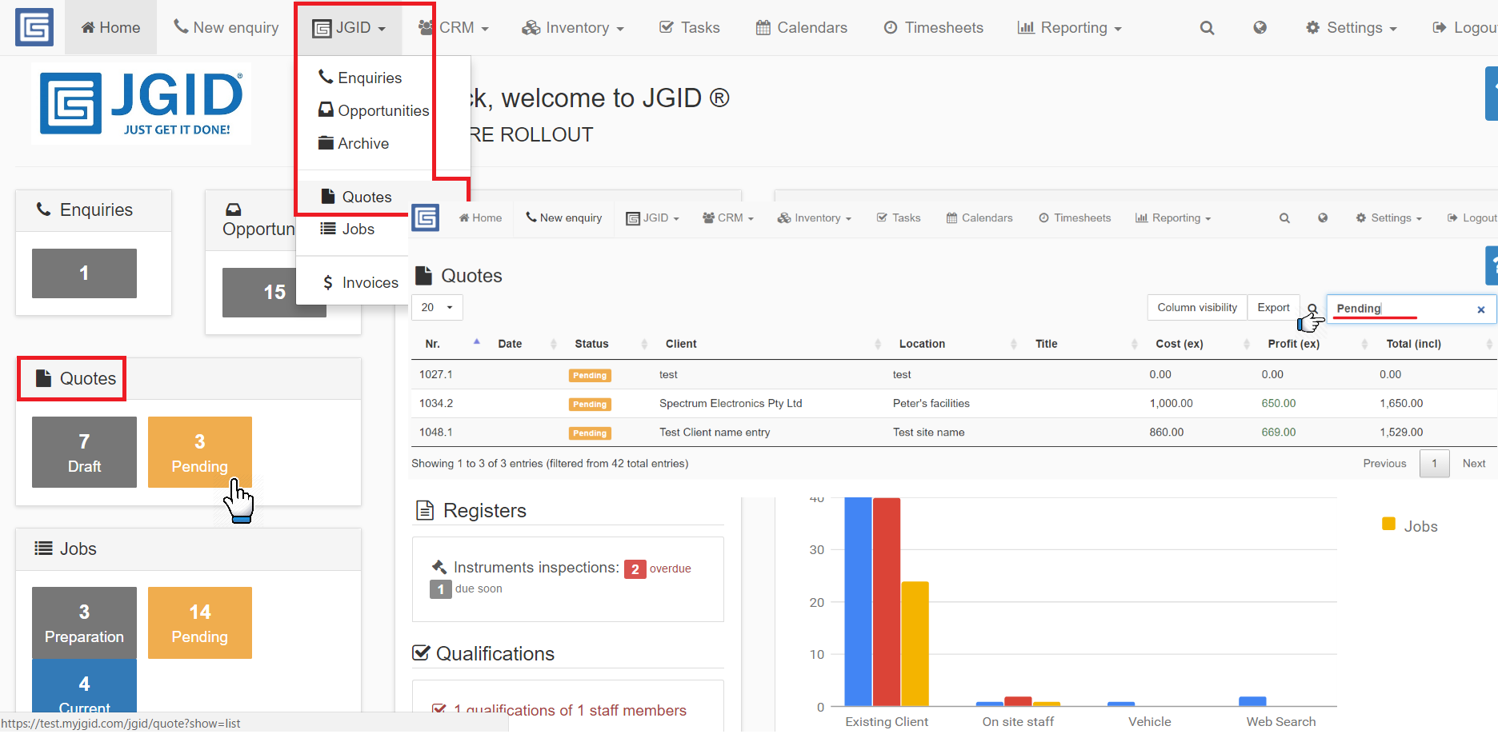Viewport: 1498px width, 750px height.
Task: Select Jobs from the JGID menu
Action: pyautogui.click(x=347, y=229)
